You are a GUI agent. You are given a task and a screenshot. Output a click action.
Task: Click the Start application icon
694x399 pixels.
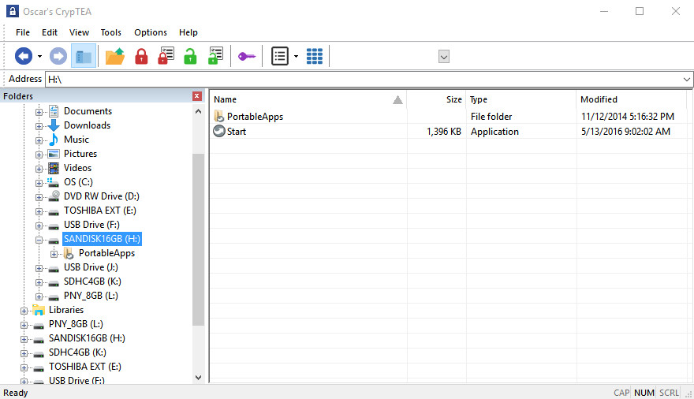pyautogui.click(x=219, y=132)
